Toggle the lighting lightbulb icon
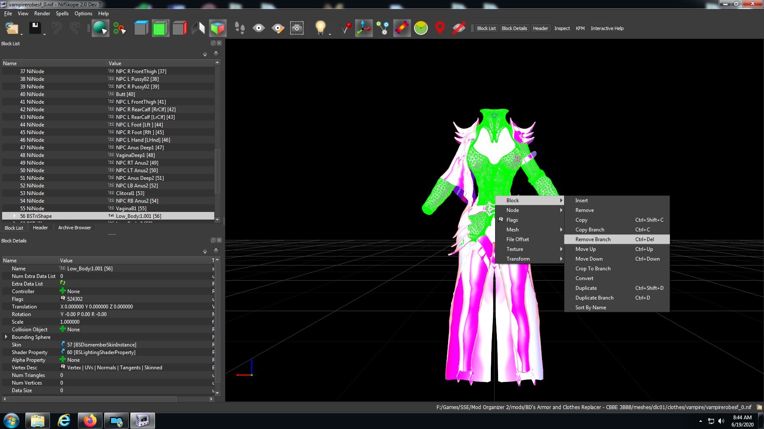764x429 pixels. [x=321, y=28]
